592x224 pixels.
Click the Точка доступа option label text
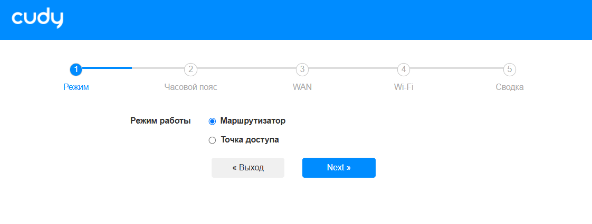click(250, 140)
